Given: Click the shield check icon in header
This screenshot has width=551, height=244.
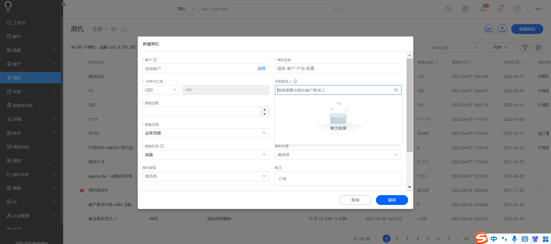Looking at the screenshot, I should pyautogui.click(x=500, y=9).
